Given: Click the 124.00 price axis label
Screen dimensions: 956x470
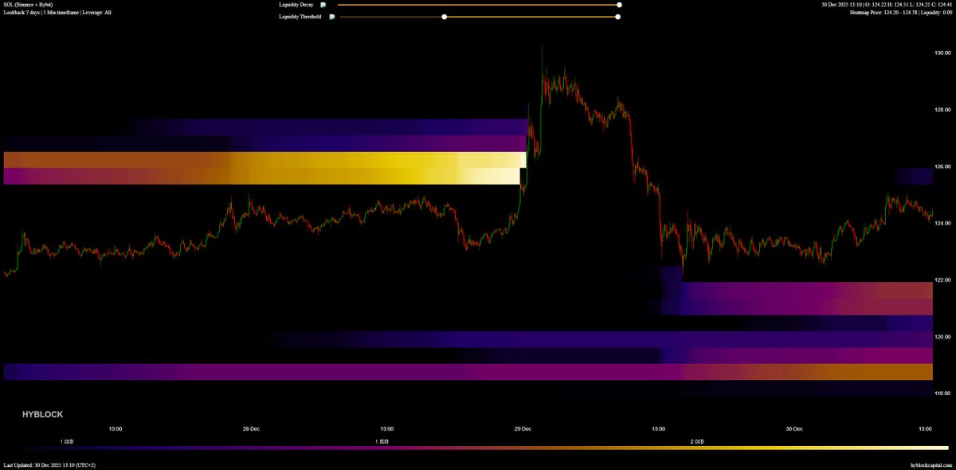Looking at the screenshot, I should point(942,223).
